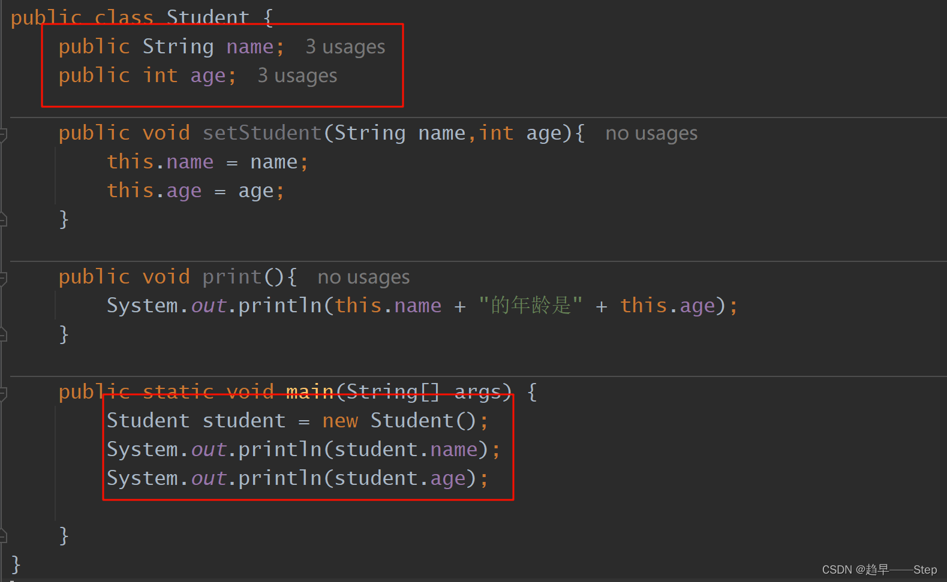Click the string literal "的年龄是"

pyautogui.click(x=530, y=305)
